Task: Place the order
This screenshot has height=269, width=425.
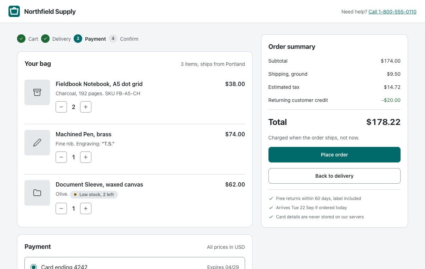Action: 334,155
